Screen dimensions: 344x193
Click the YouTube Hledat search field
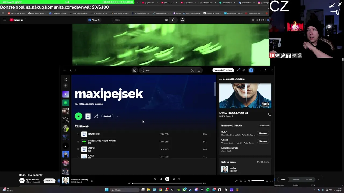(140, 20)
